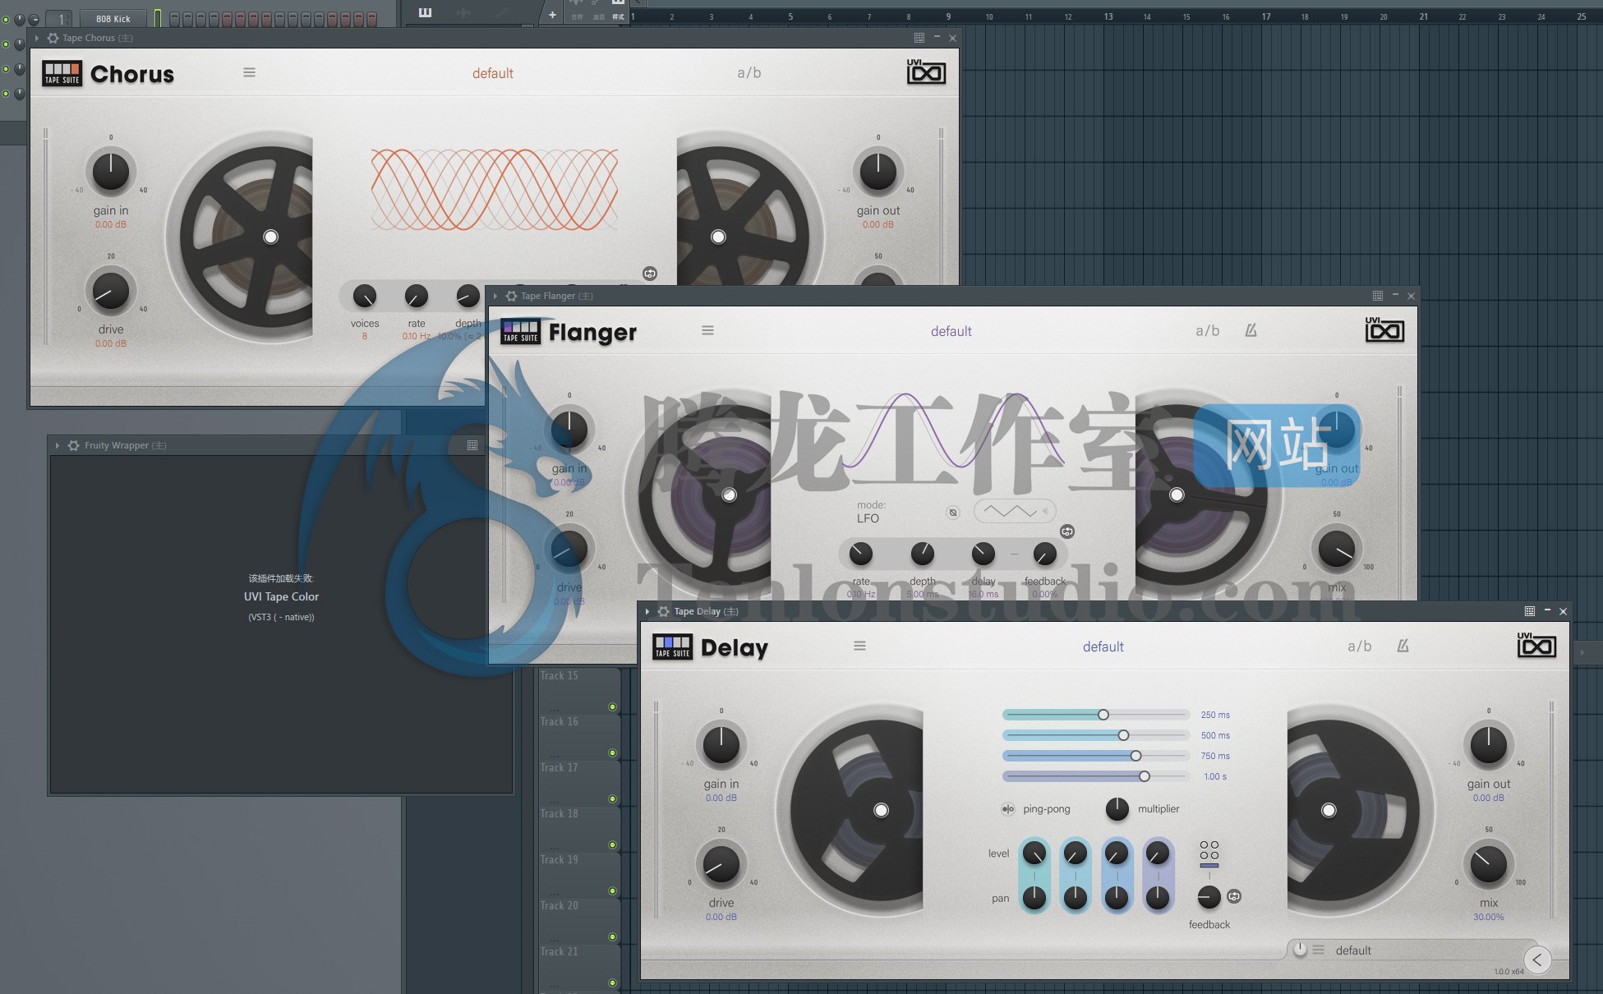Toggle mute light on Track 16
This screenshot has height=994, width=1603.
[612, 752]
